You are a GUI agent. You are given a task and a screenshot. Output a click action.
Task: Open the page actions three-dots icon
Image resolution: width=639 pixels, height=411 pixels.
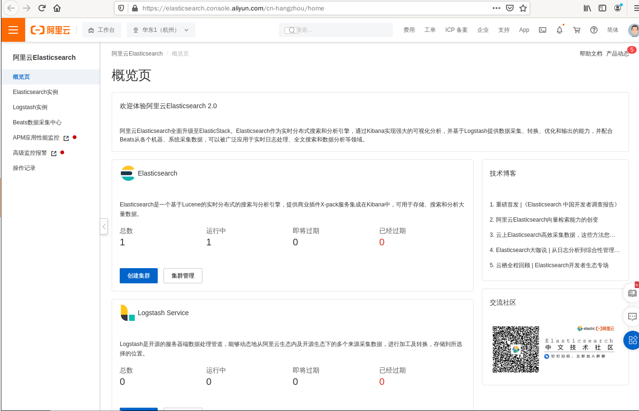pyautogui.click(x=496, y=8)
